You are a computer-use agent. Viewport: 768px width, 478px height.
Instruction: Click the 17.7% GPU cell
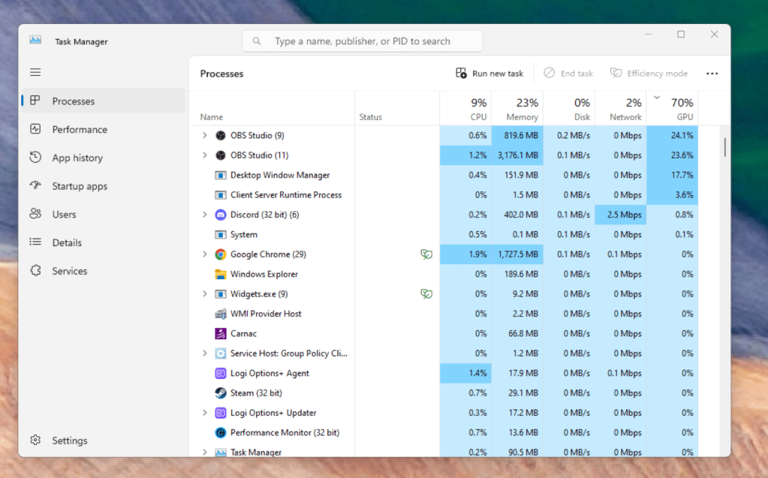pyautogui.click(x=673, y=176)
